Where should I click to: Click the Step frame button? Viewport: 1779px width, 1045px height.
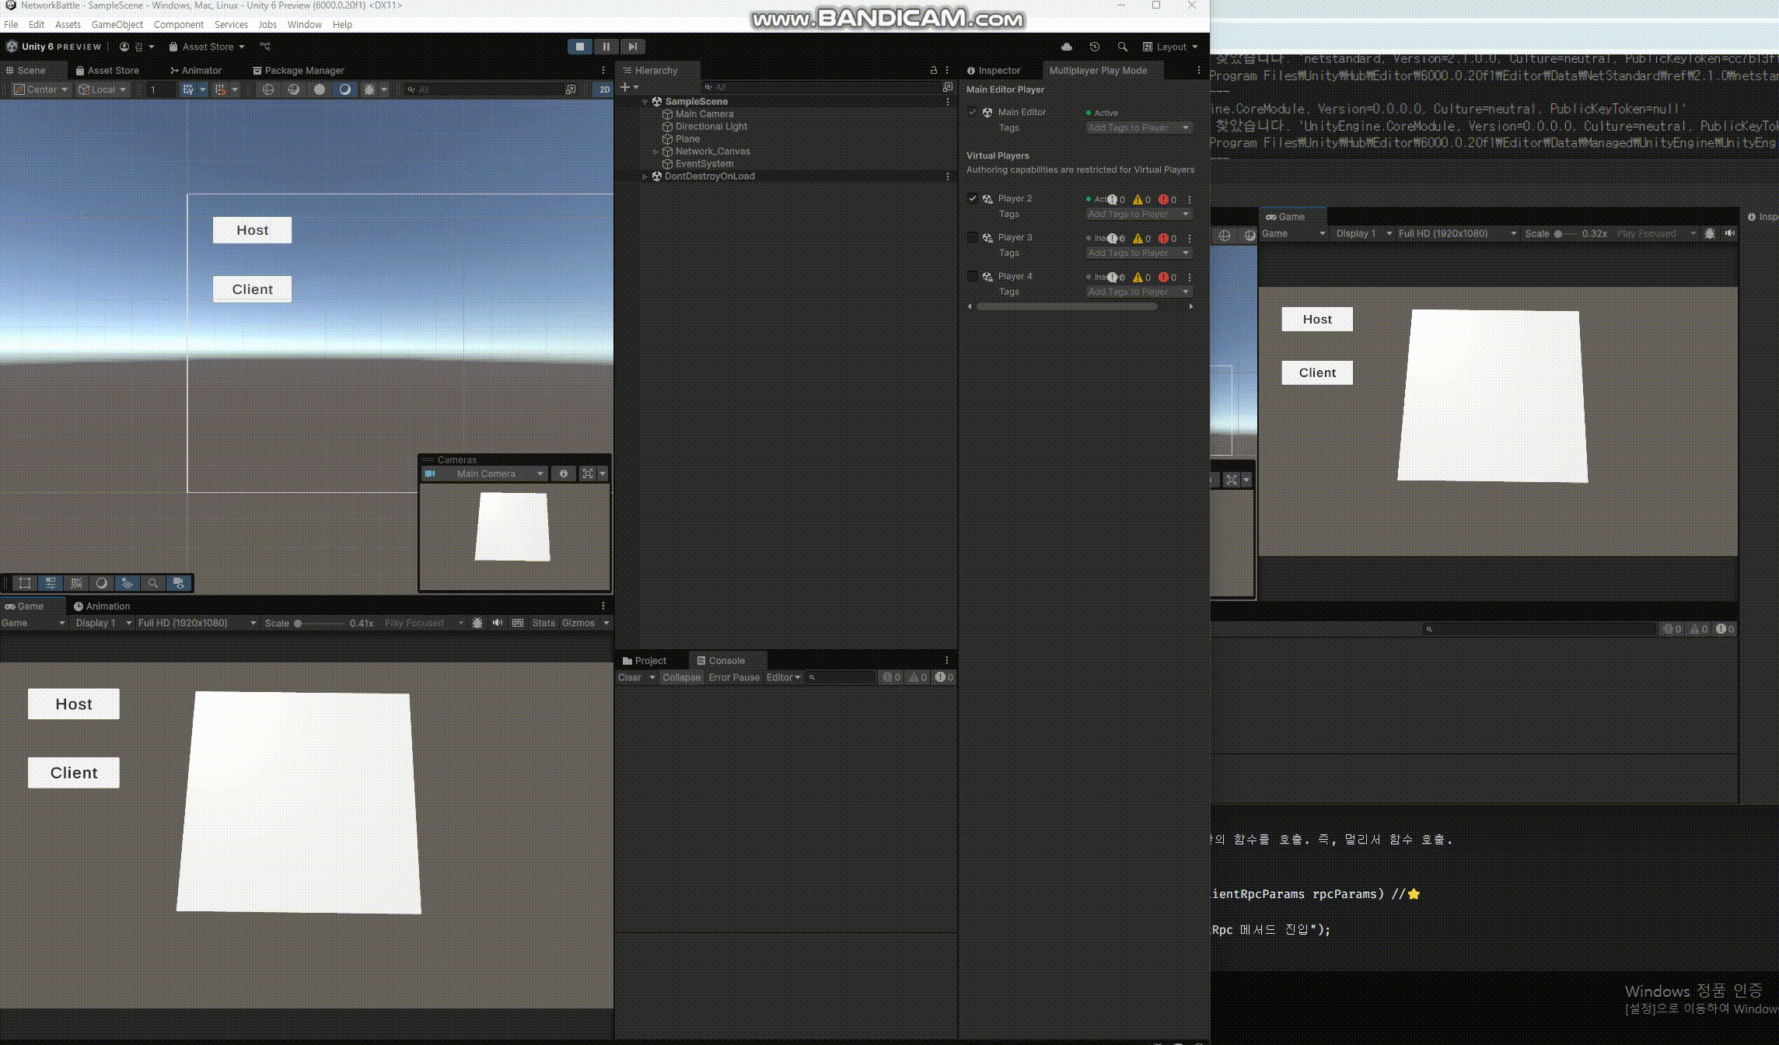[633, 47]
